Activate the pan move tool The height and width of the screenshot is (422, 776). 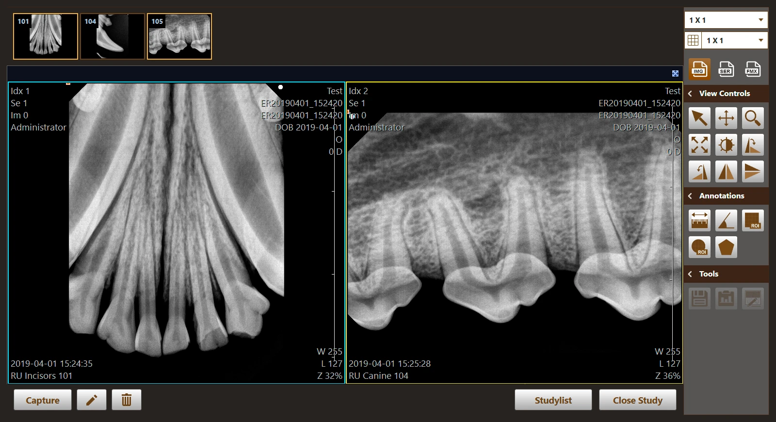click(726, 118)
